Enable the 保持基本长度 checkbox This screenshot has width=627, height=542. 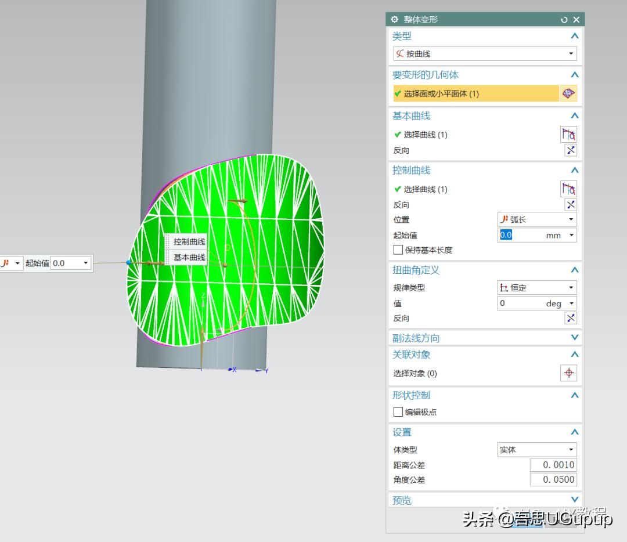pyautogui.click(x=398, y=250)
